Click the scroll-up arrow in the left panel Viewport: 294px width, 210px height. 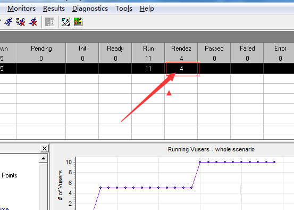pos(43,158)
